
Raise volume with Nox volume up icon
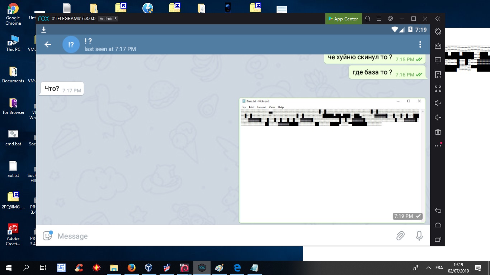[x=438, y=103]
